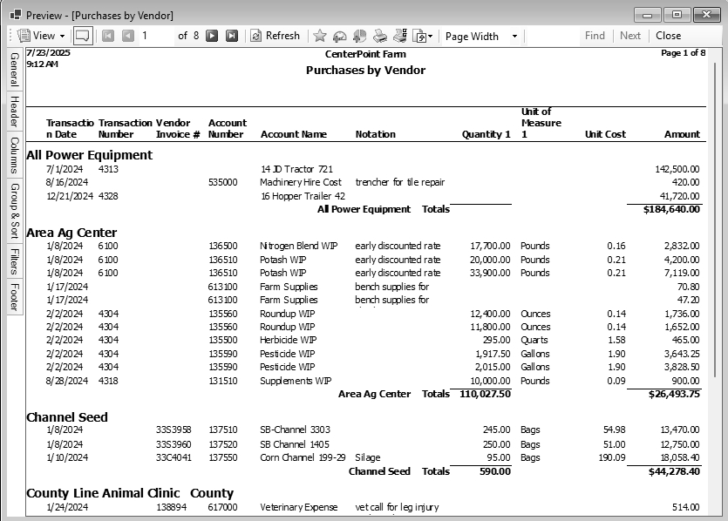Print the report with the printer icon
728x521 pixels.
380,36
